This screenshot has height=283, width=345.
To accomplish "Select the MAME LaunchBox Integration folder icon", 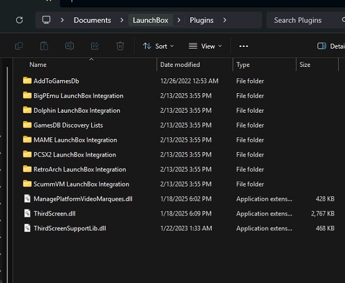I will [x=28, y=139].
